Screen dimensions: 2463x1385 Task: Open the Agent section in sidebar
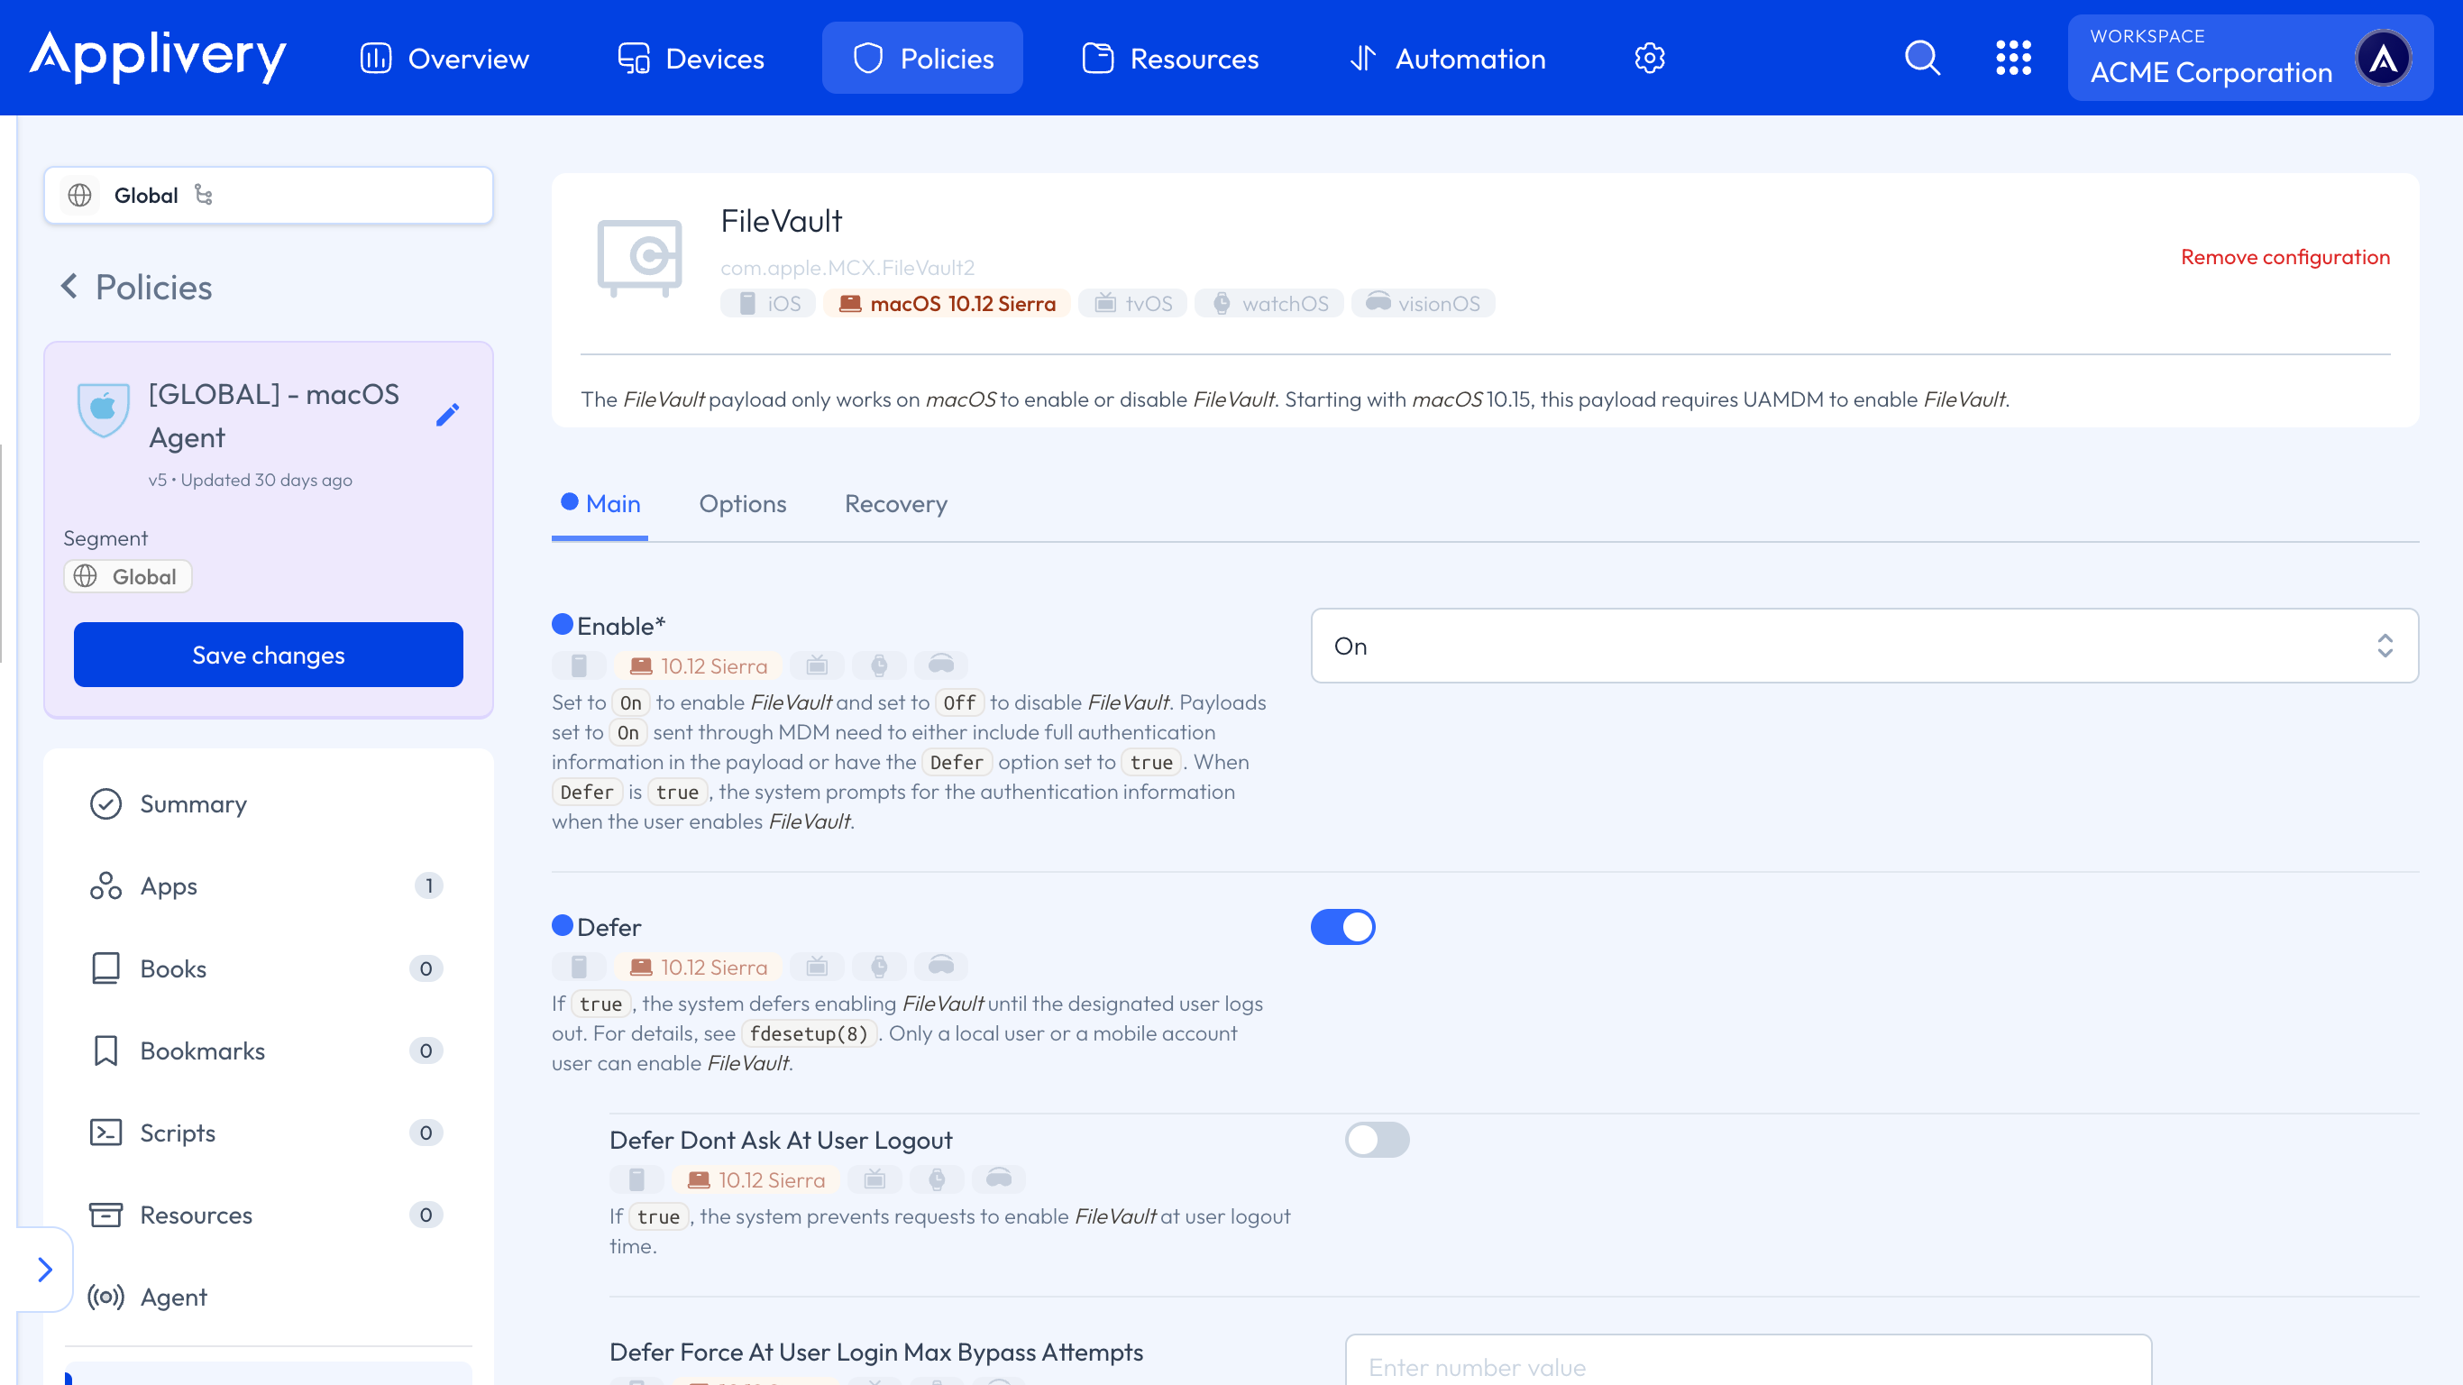tap(173, 1297)
